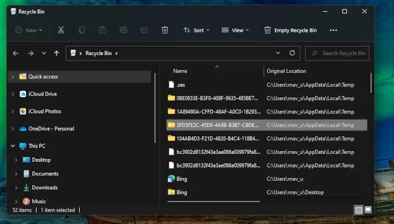Click the Back navigation arrow
394x224 pixels.
16,53
